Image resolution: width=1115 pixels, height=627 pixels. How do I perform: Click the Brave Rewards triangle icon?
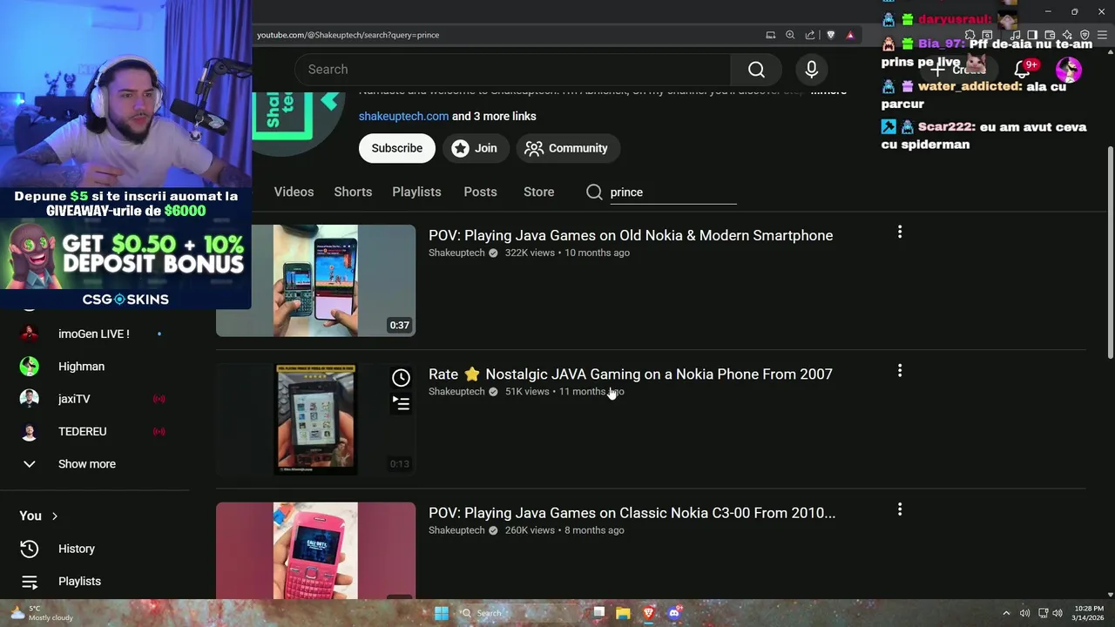click(x=850, y=35)
